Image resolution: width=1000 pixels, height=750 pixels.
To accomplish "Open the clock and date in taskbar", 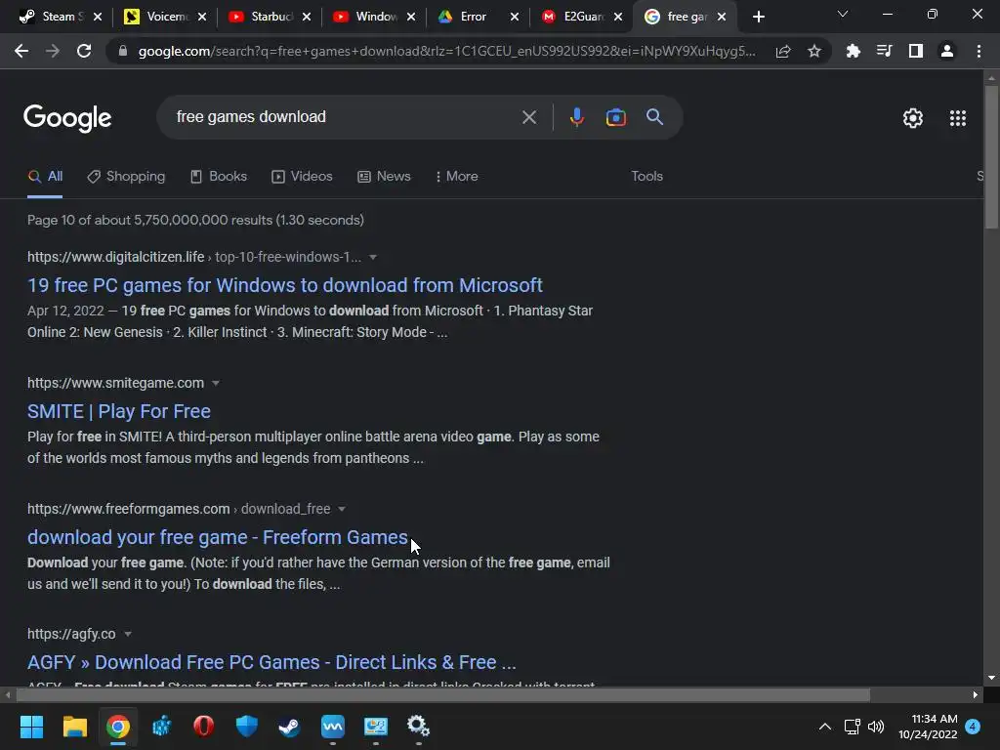I will coord(928,727).
